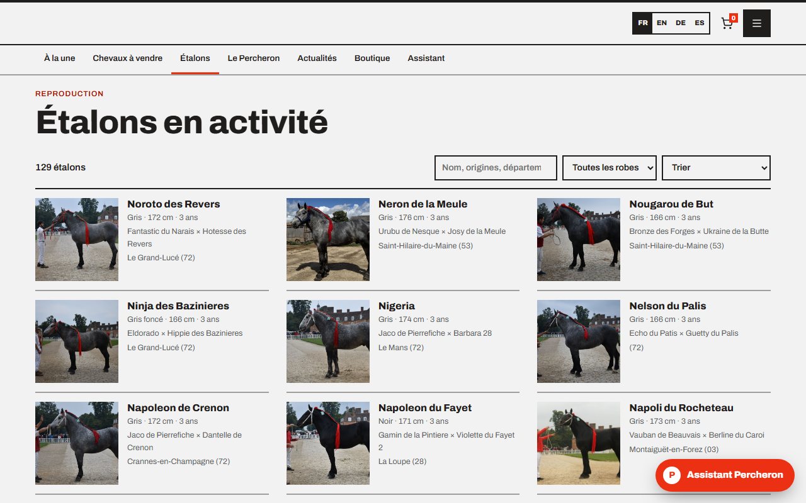
Task: Switch language to ES
Action: pyautogui.click(x=700, y=23)
